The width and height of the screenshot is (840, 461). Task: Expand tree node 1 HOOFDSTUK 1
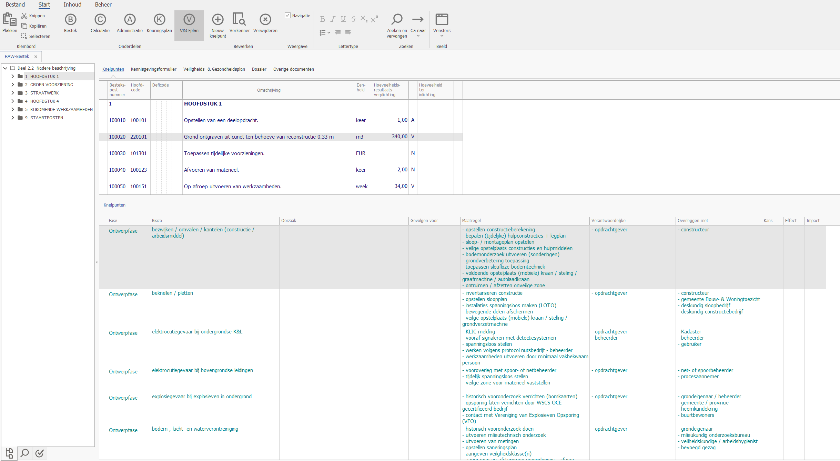(13, 76)
